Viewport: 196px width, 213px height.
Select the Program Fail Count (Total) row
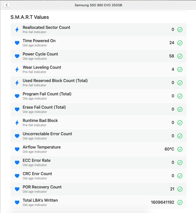(98, 96)
